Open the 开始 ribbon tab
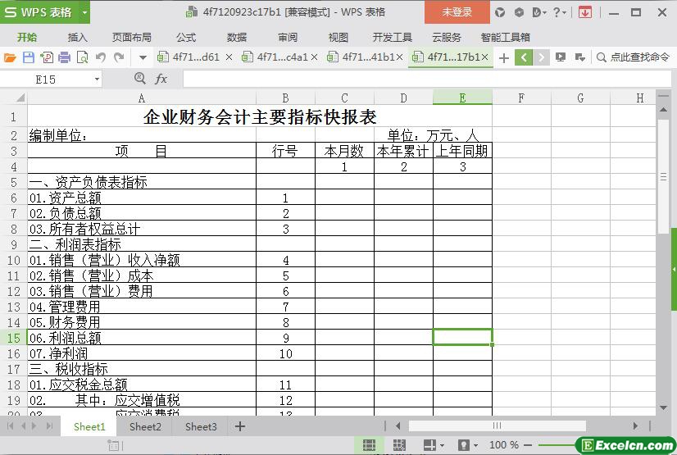The width and height of the screenshot is (677, 455). click(x=27, y=38)
